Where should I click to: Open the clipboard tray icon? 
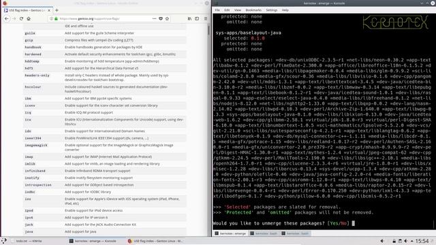(400, 241)
